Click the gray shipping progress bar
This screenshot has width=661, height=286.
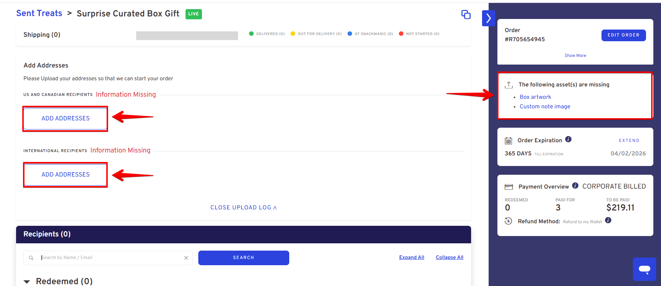pyautogui.click(x=187, y=35)
